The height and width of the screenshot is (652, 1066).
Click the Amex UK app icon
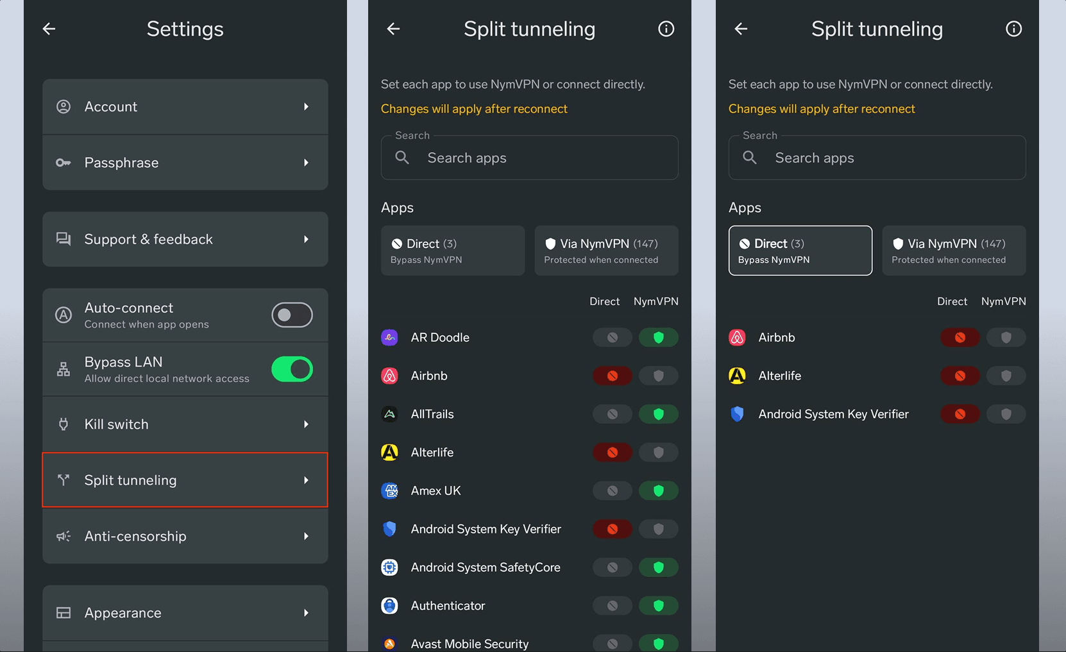click(389, 490)
